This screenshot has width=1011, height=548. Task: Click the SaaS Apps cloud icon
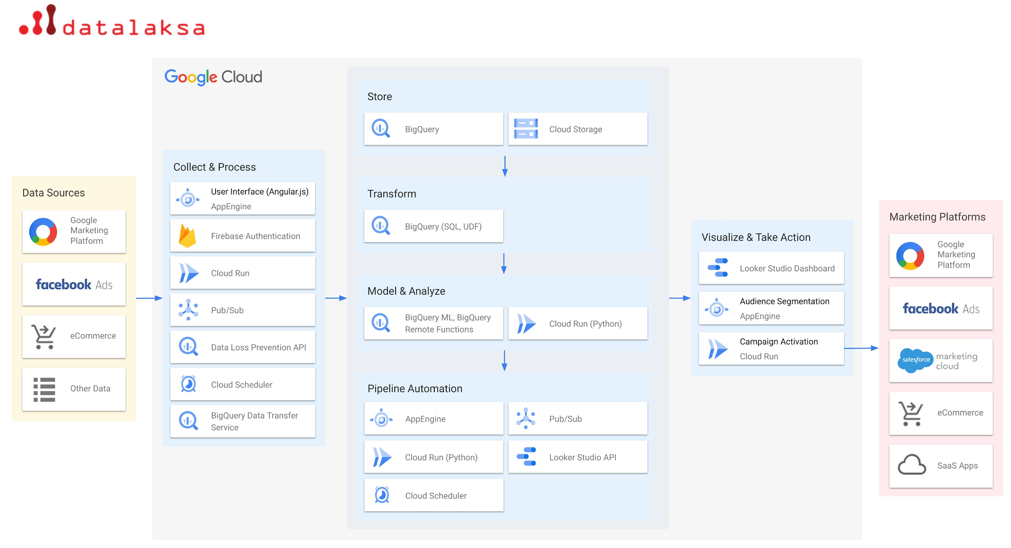[x=912, y=465]
